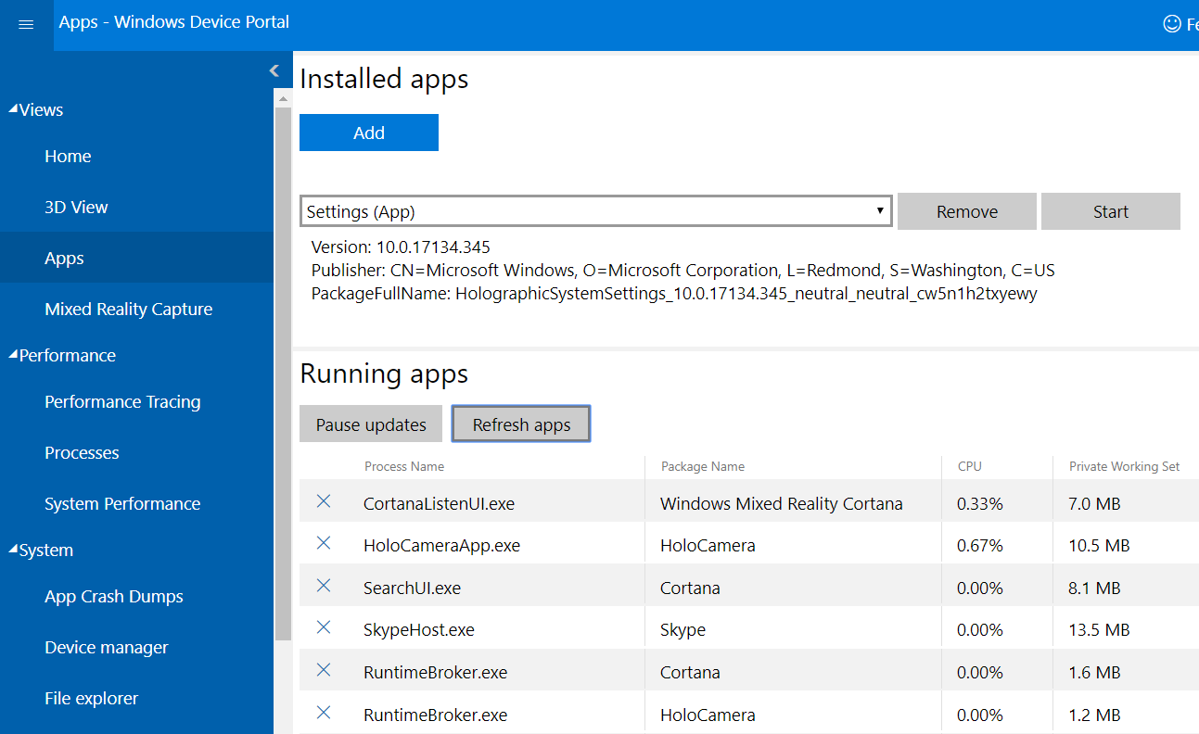Click Windows Mixed Reality Cortana package name

tap(782, 504)
